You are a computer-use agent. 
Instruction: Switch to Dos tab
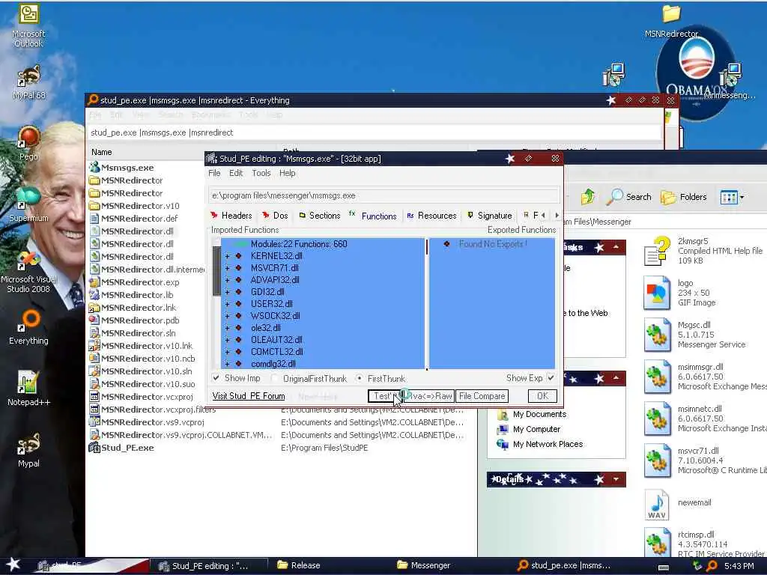tap(275, 216)
